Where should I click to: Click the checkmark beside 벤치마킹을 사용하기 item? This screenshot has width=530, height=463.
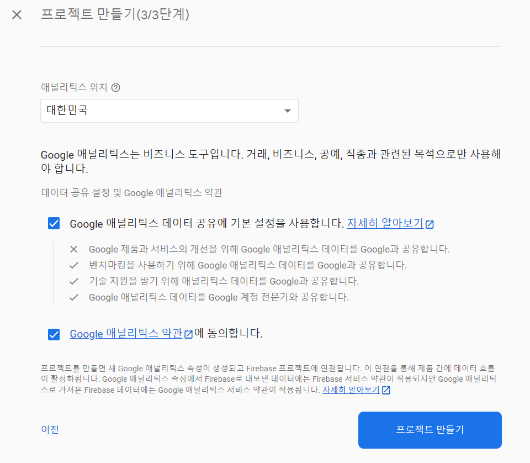[73, 266]
